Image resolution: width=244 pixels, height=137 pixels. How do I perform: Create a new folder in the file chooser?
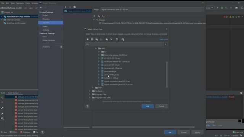[107, 40]
